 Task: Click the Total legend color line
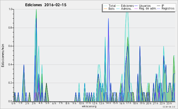click(x=105, y=6)
